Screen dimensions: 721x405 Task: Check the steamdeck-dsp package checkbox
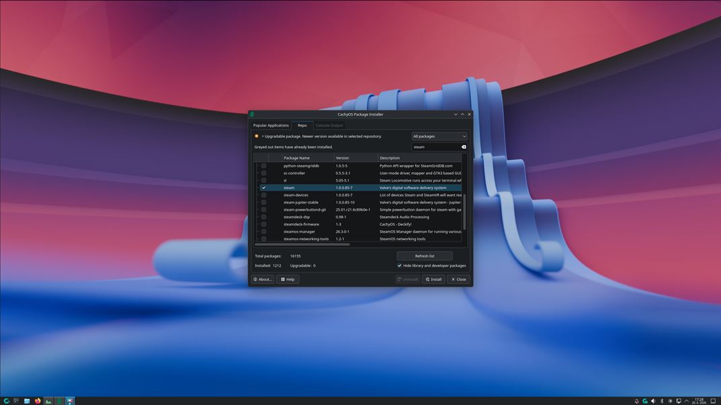pos(264,217)
